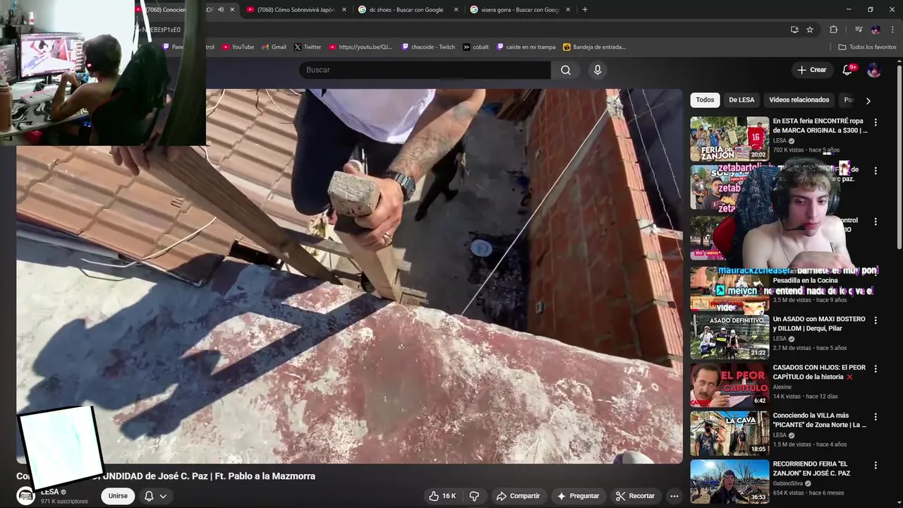Open the Gmail bookmark
Screen dimensions: 903x508
pos(274,47)
